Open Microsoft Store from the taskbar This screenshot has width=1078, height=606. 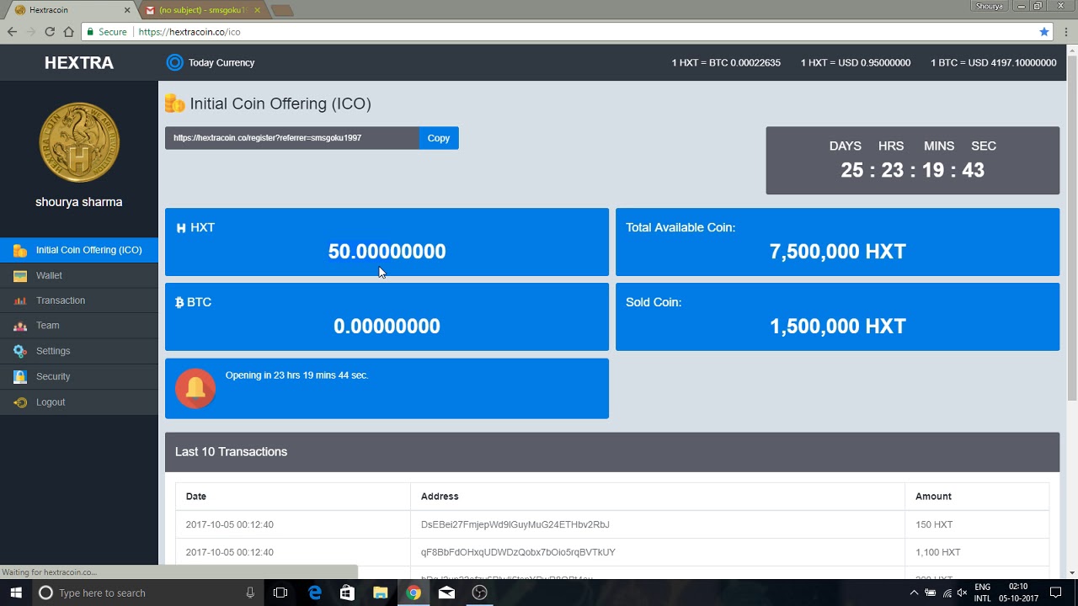(347, 593)
